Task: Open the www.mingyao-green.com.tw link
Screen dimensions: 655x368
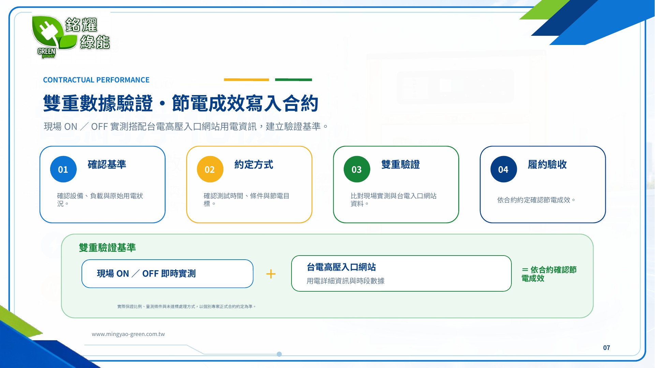Action: point(128,334)
